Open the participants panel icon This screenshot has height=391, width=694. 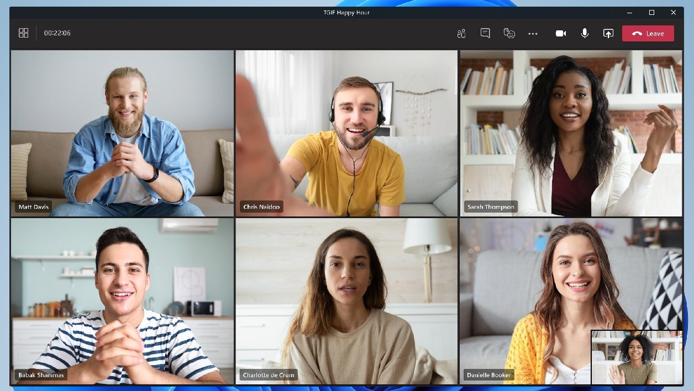(x=461, y=33)
